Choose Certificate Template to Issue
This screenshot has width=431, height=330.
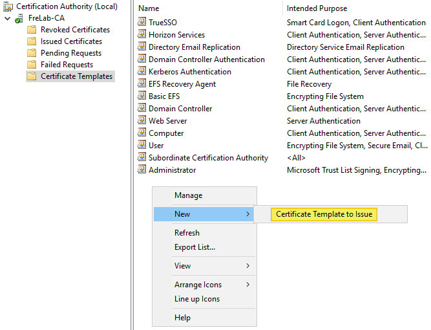pos(324,214)
